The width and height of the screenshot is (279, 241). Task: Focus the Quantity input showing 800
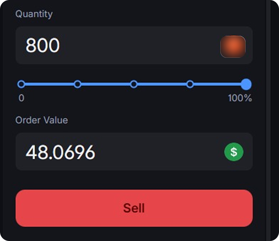[122, 45]
